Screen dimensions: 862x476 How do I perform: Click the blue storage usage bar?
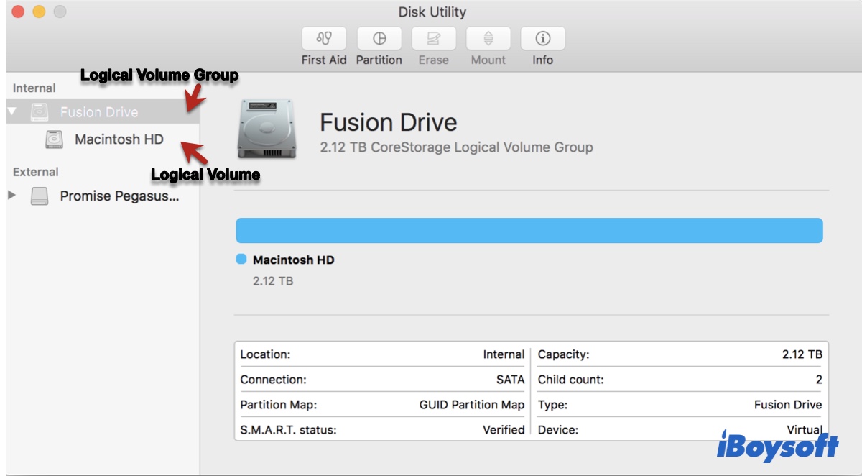tap(529, 231)
